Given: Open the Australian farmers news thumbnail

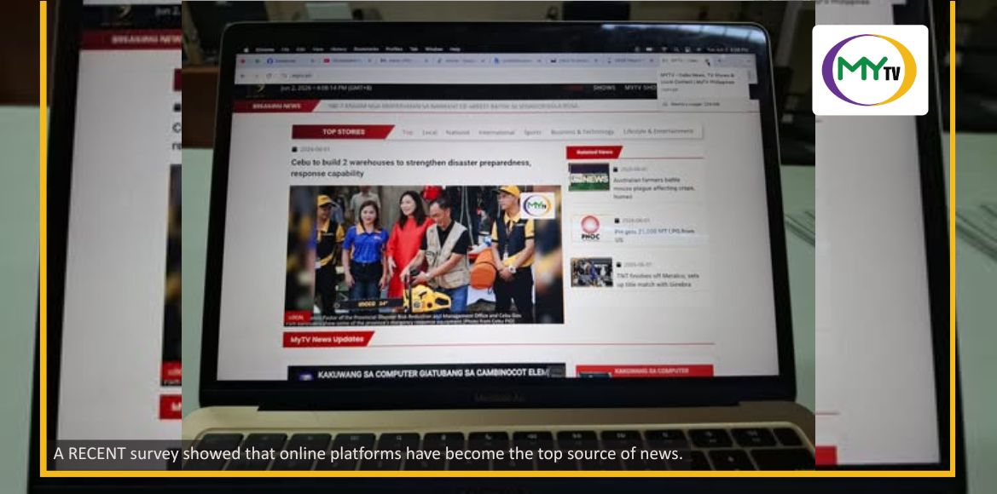Looking at the screenshot, I should point(588,177).
